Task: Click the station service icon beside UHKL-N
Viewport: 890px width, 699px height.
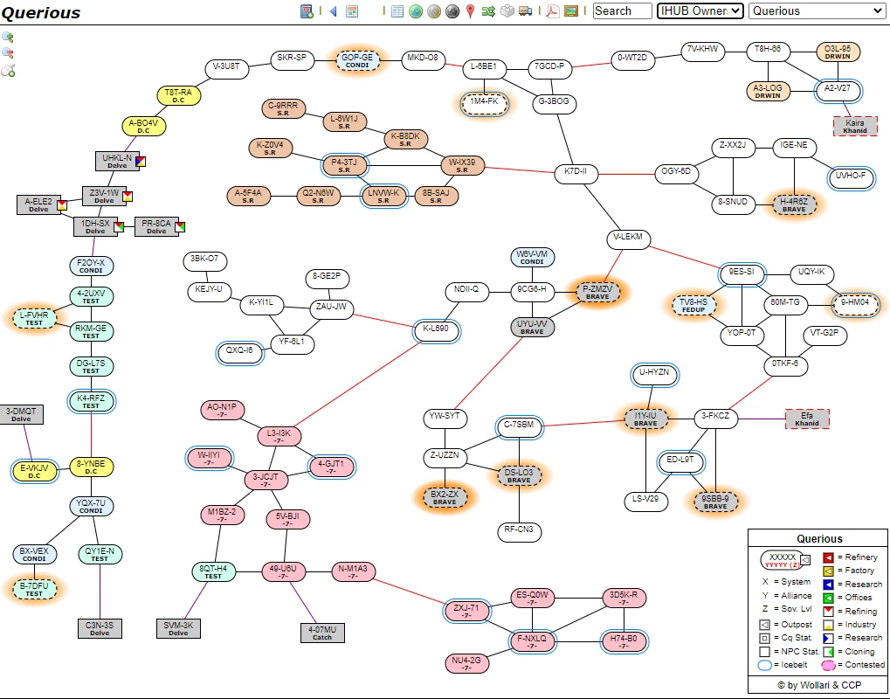Action: pyautogui.click(x=141, y=161)
